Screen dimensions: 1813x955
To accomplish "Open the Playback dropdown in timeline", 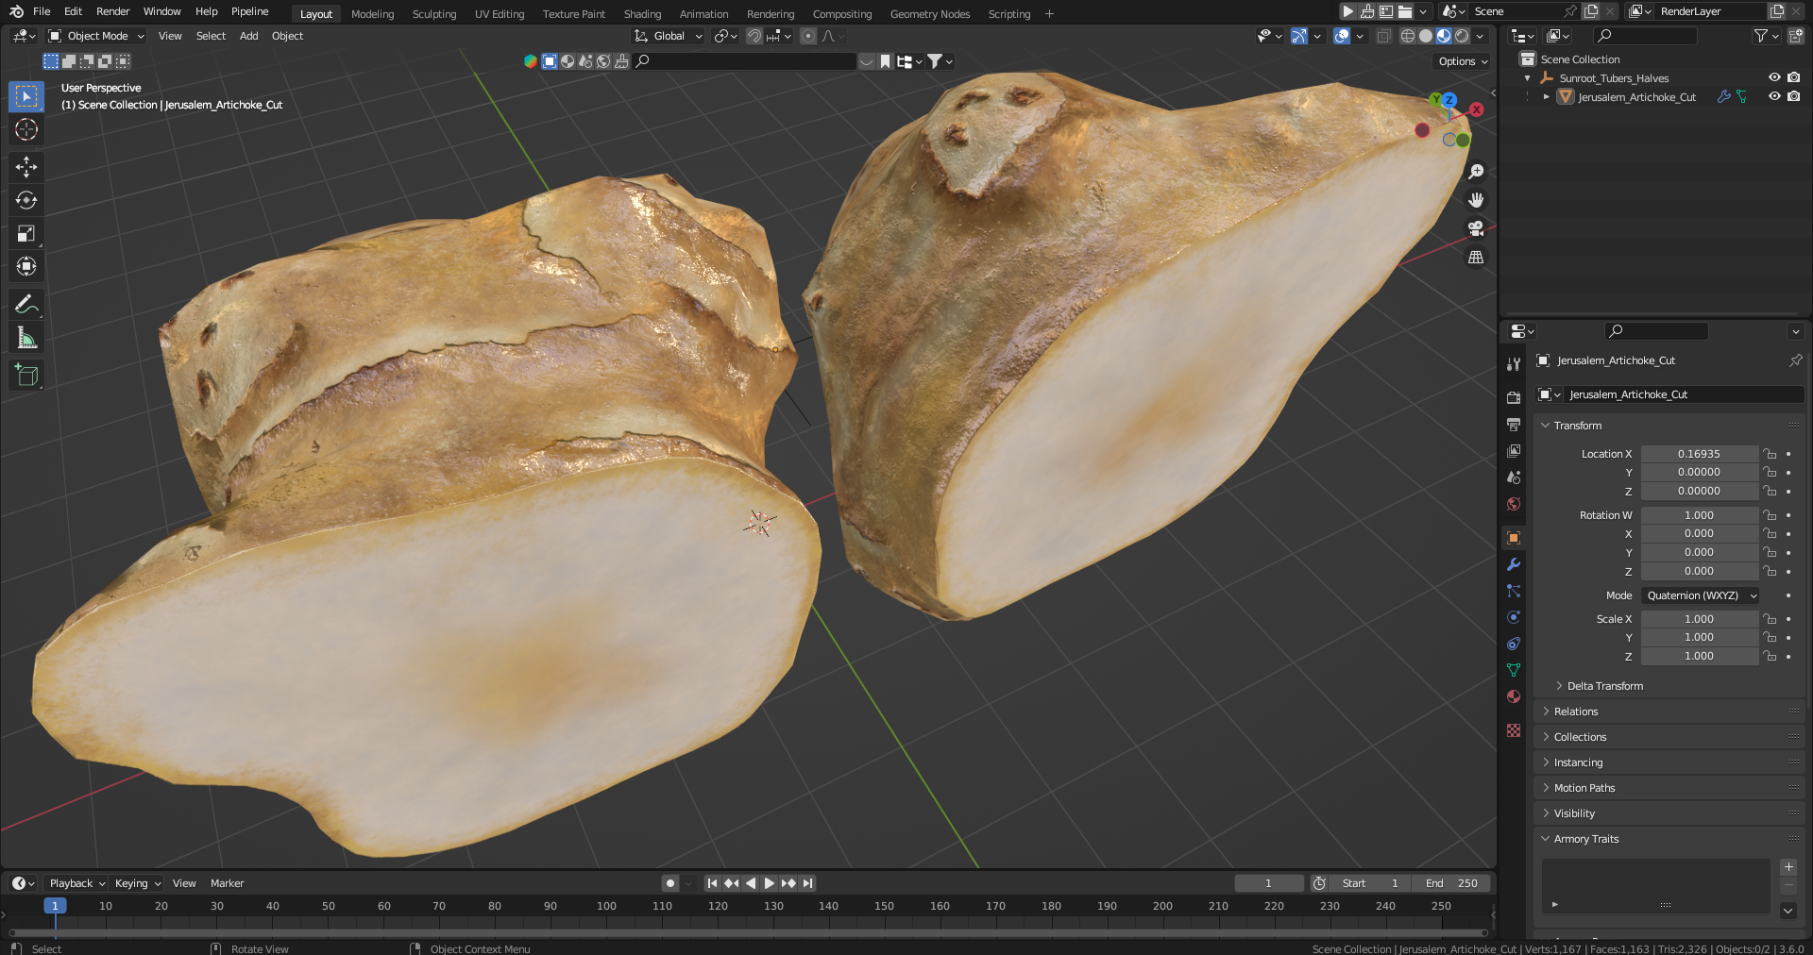I will tap(76, 883).
